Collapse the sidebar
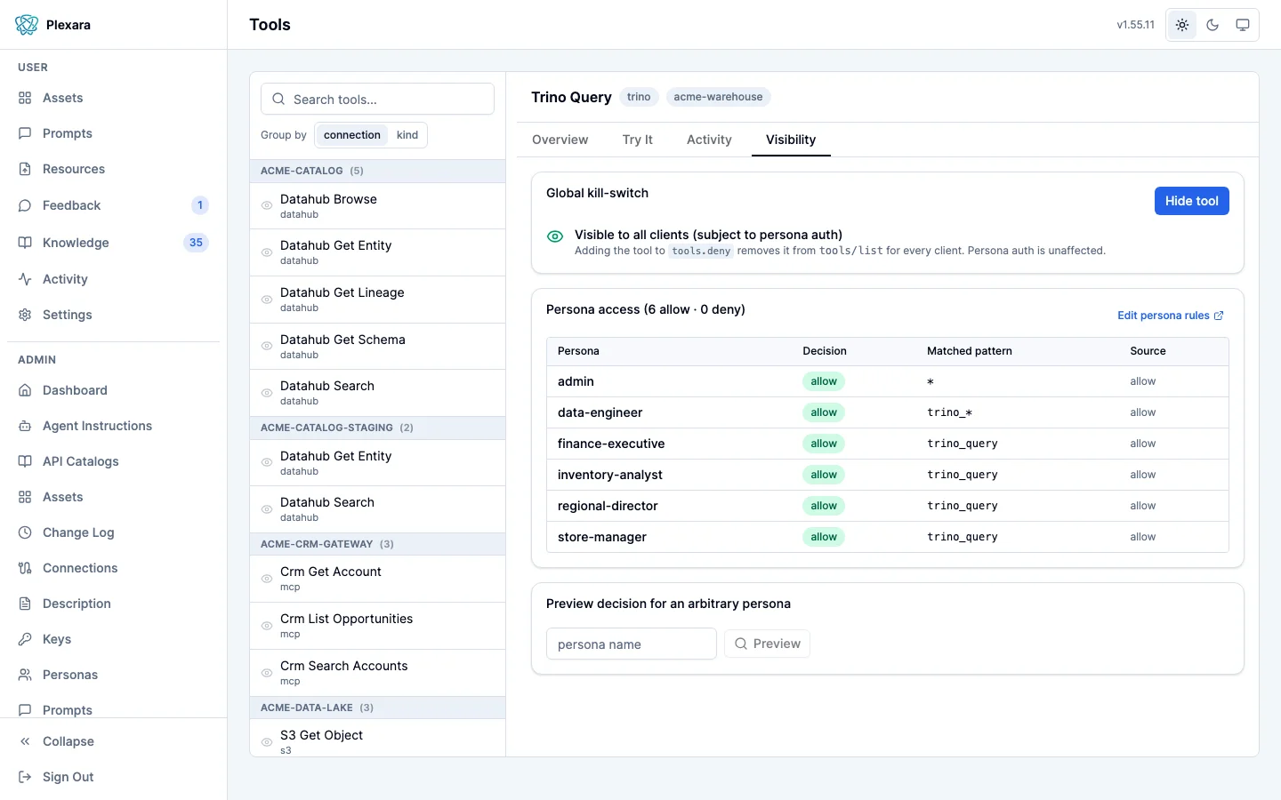This screenshot has height=800, width=1281. pyautogui.click(x=113, y=741)
